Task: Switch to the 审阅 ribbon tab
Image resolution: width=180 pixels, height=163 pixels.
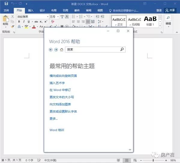Action: 88,10
